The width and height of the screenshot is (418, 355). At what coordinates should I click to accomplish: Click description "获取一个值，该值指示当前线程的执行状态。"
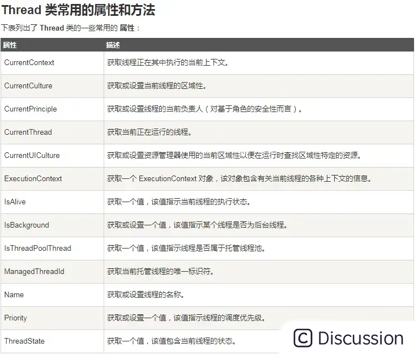pos(178,202)
